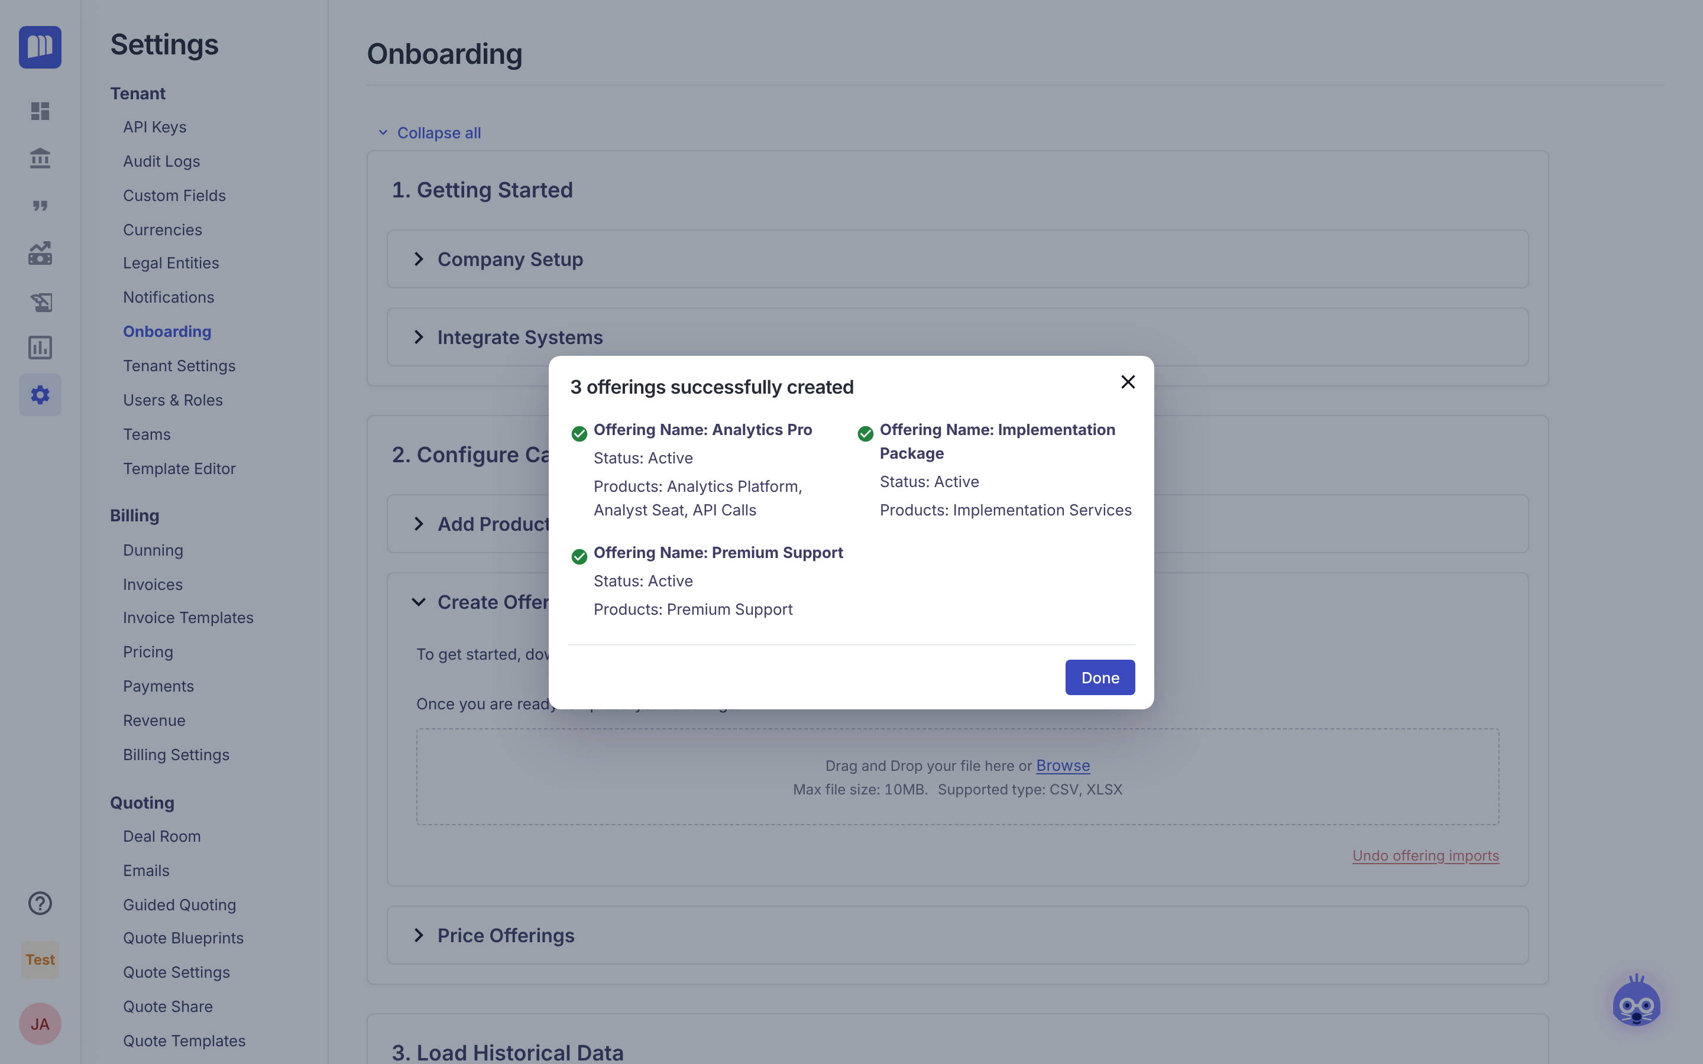Screen dimensions: 1703x1064
Task: Open Legal Entities settings
Action: 171,263
